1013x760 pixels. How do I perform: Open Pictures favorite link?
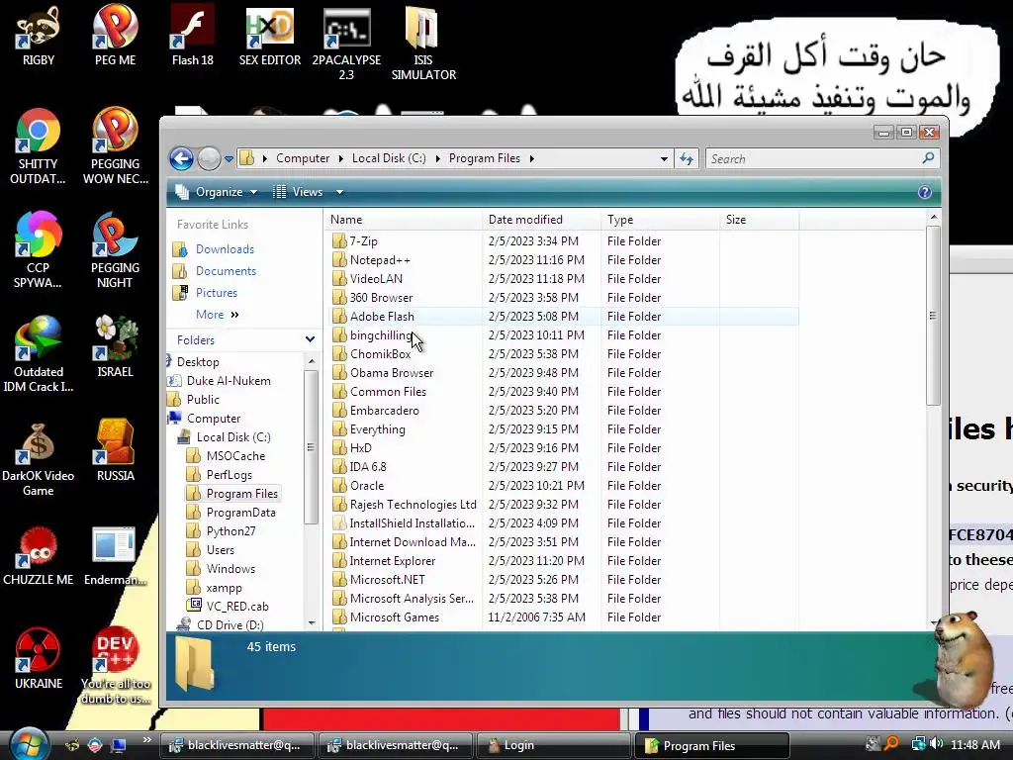click(217, 293)
